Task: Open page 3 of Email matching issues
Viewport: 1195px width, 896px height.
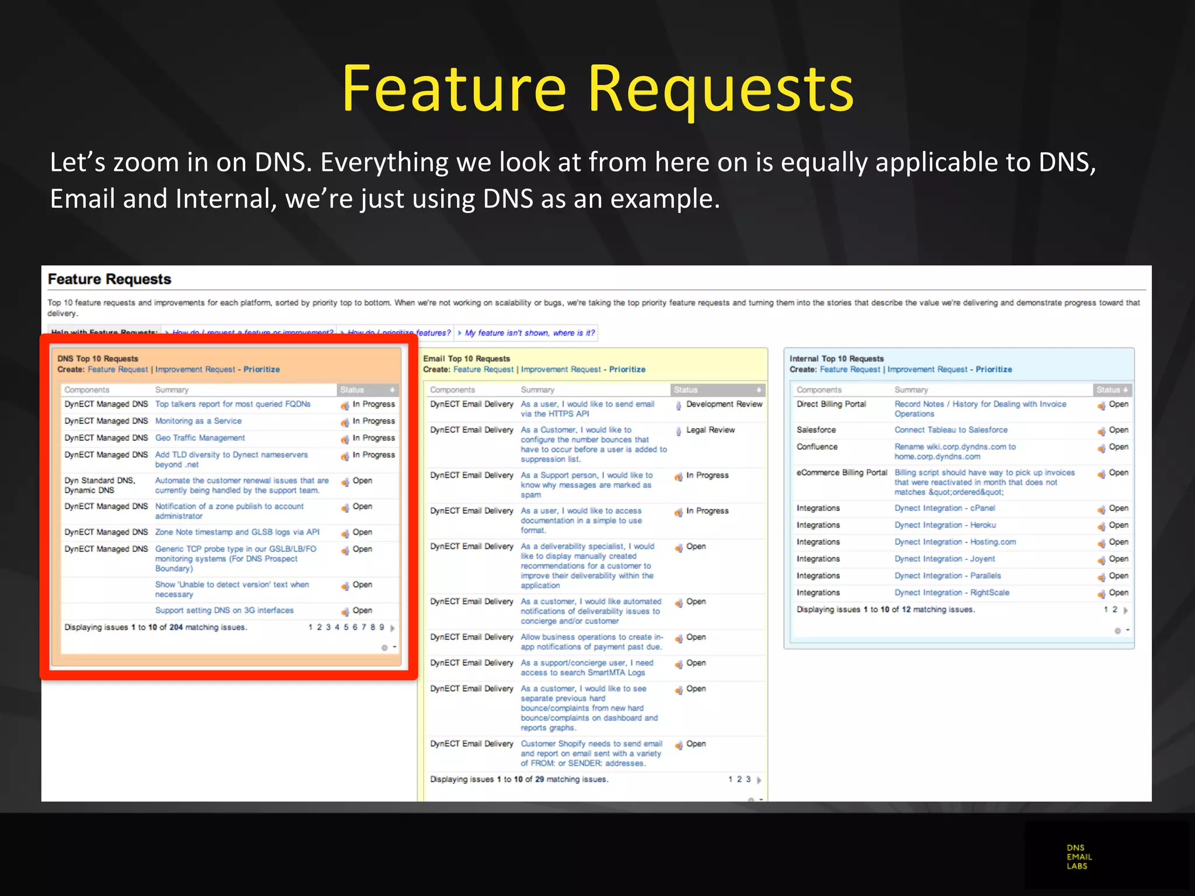Action: click(748, 779)
